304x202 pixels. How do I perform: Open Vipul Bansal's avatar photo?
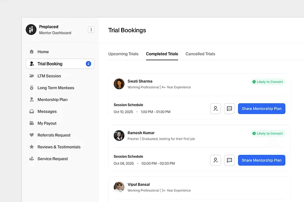(119, 187)
